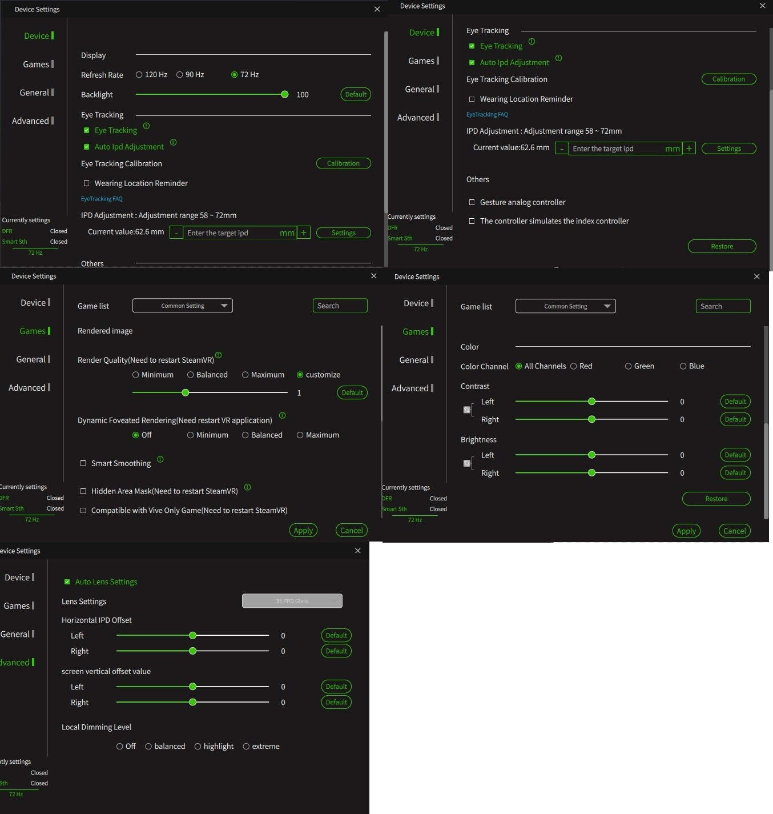This screenshot has height=814, width=773.
Task: Open Advanced tab in Refresh Rate window
Action: pos(33,121)
